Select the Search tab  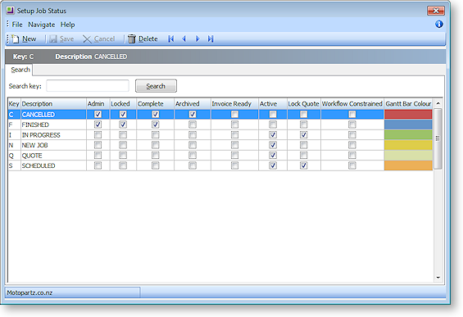[20, 70]
